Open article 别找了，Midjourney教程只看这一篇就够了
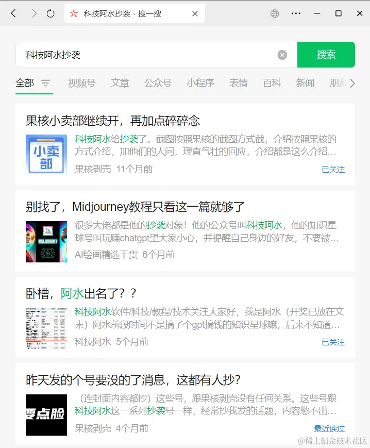Image resolution: width=370 pixels, height=448 pixels. click(136, 207)
